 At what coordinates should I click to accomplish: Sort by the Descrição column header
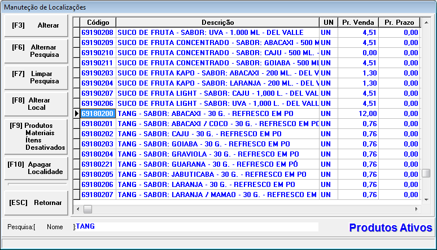217,22
